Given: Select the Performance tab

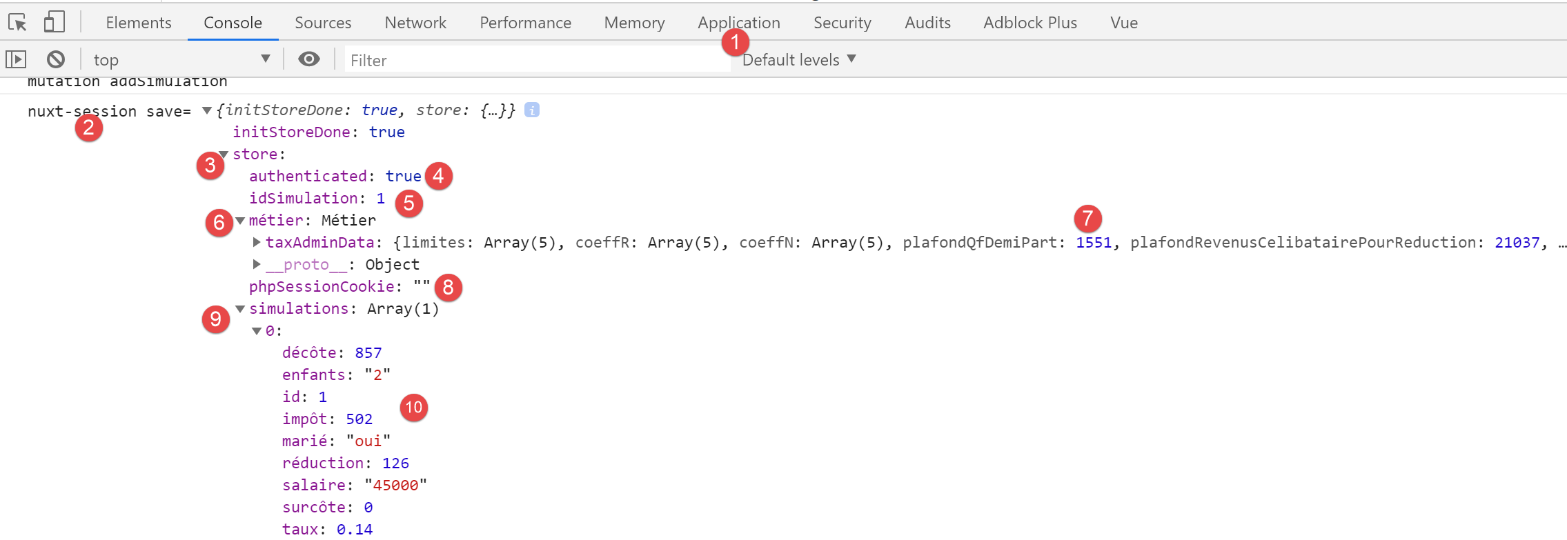Looking at the screenshot, I should (525, 23).
